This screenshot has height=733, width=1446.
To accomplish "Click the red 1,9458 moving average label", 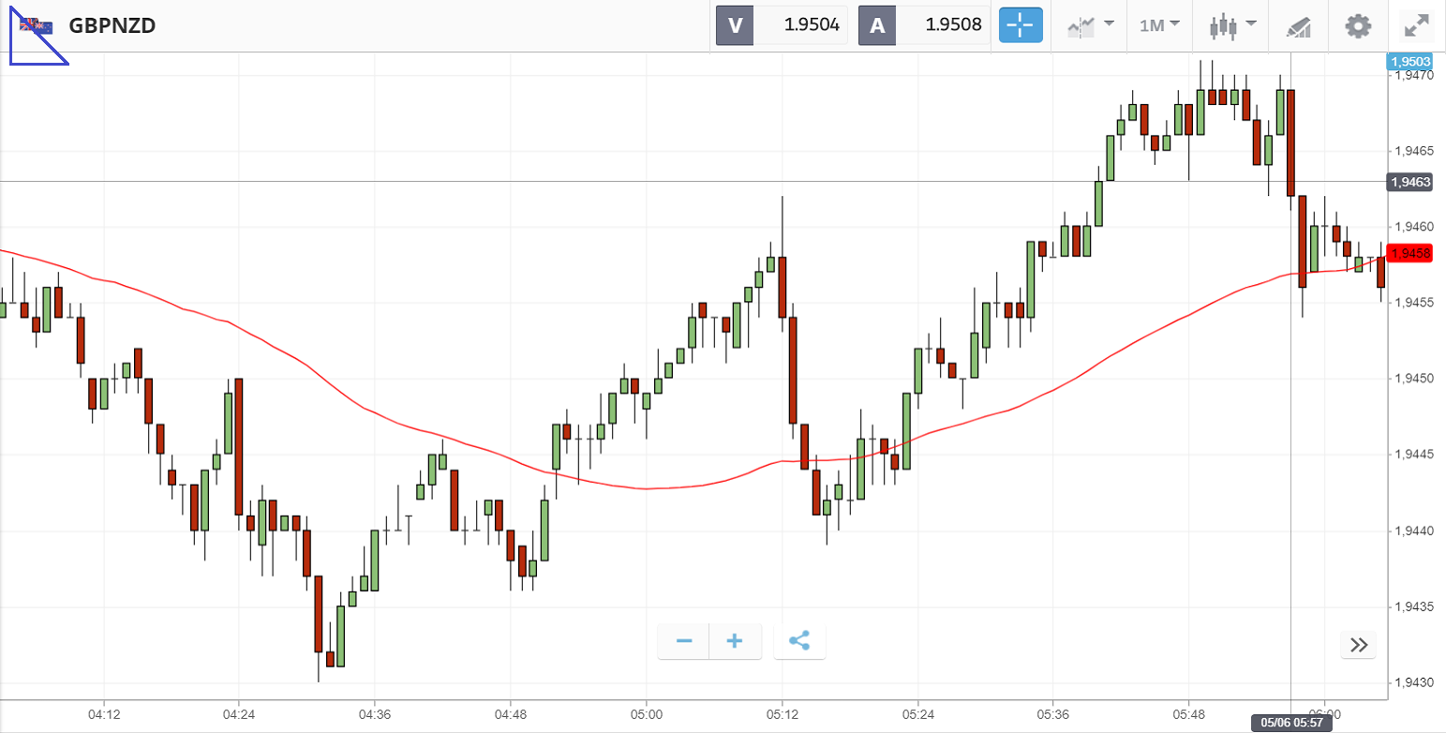I will 1410,253.
